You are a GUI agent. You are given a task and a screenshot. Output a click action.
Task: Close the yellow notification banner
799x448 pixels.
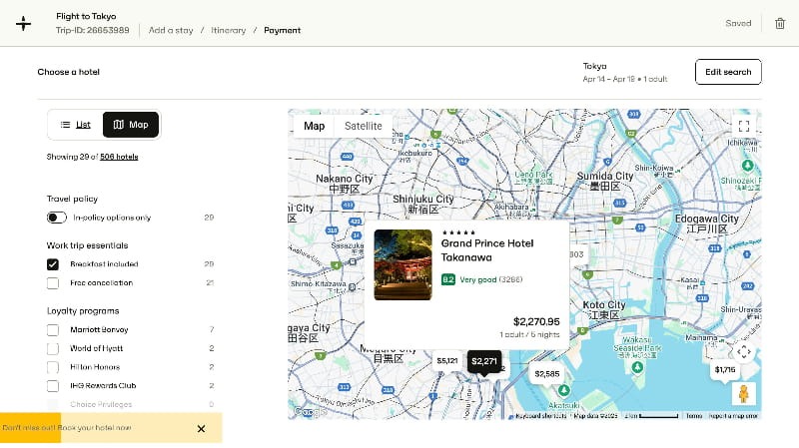[x=201, y=428]
